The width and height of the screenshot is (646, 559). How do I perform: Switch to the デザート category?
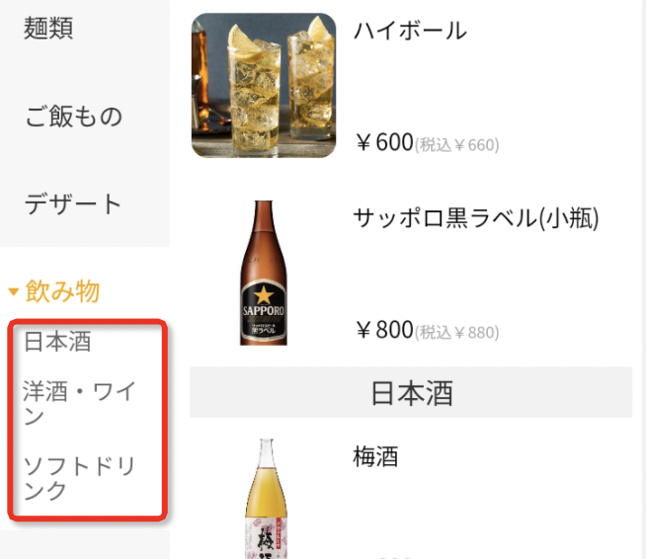tap(72, 203)
